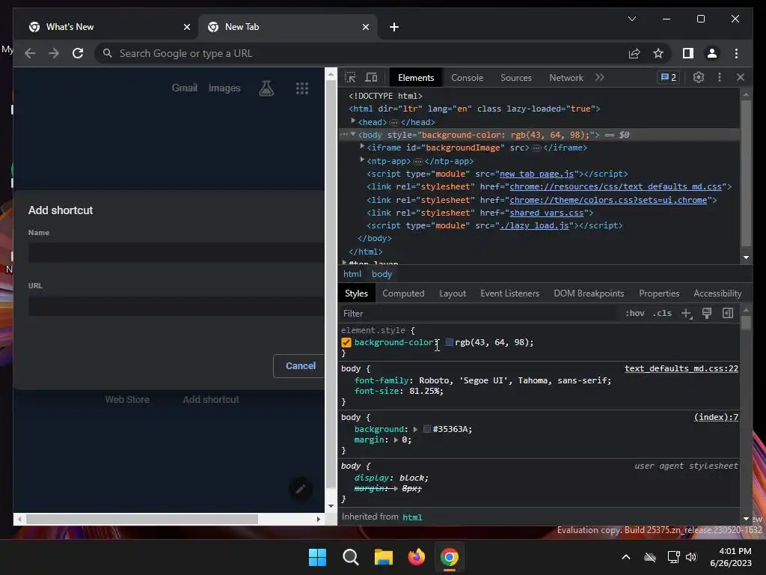The width and height of the screenshot is (766, 575).
Task: Open the Chrome profile avatar
Action: (712, 53)
